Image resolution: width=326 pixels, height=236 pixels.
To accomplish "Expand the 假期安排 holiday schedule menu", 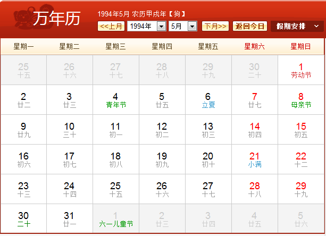I will [297, 26].
